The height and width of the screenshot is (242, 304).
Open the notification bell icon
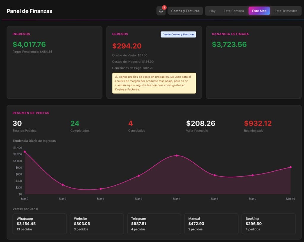tap(161, 11)
